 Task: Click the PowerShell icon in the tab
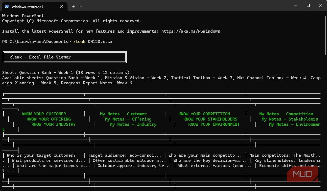pyautogui.click(x=7, y=6)
